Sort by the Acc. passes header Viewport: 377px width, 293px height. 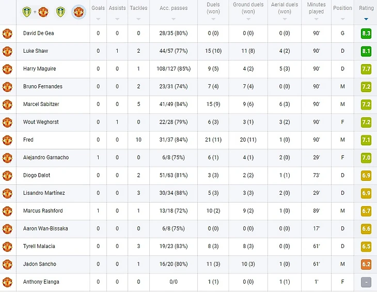point(174,8)
